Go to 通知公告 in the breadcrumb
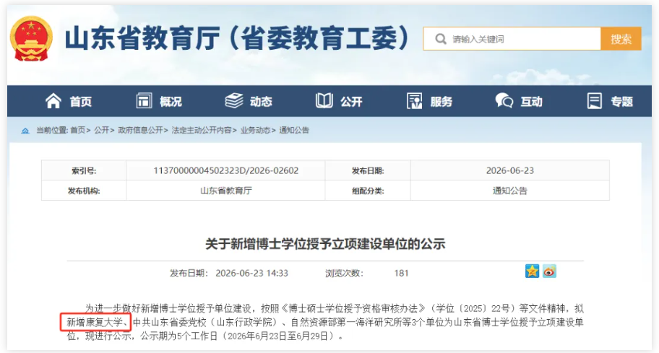Viewport: 659px width, 353px height. [x=294, y=130]
